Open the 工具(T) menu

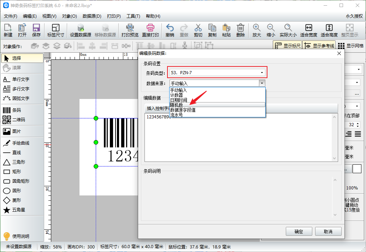pos(133,16)
